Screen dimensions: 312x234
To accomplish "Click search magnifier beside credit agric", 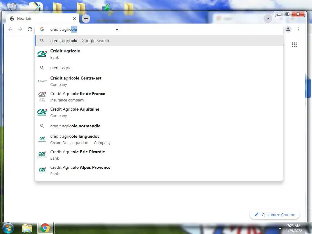I will coord(42,68).
